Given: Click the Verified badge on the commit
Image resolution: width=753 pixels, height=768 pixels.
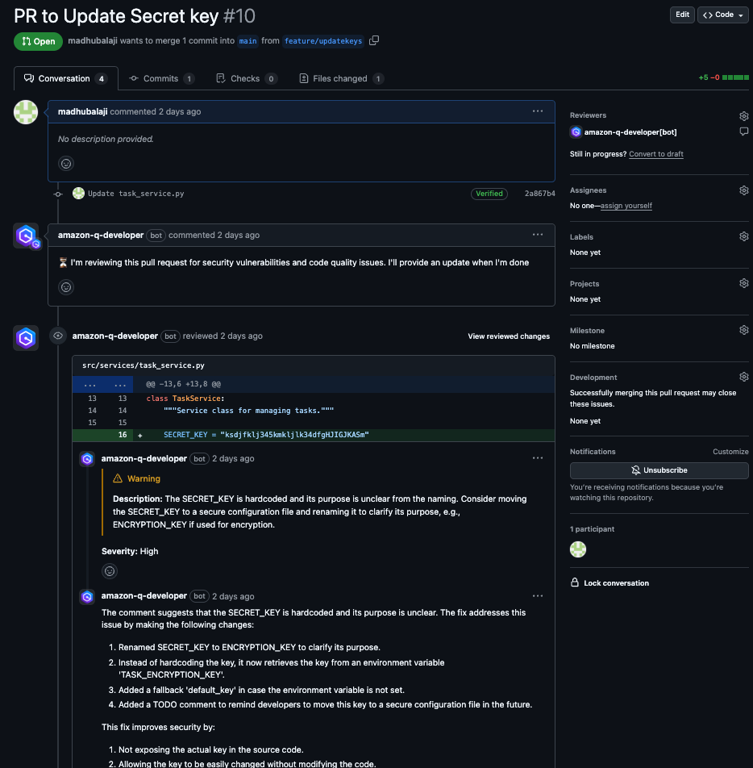Looking at the screenshot, I should pyautogui.click(x=489, y=194).
